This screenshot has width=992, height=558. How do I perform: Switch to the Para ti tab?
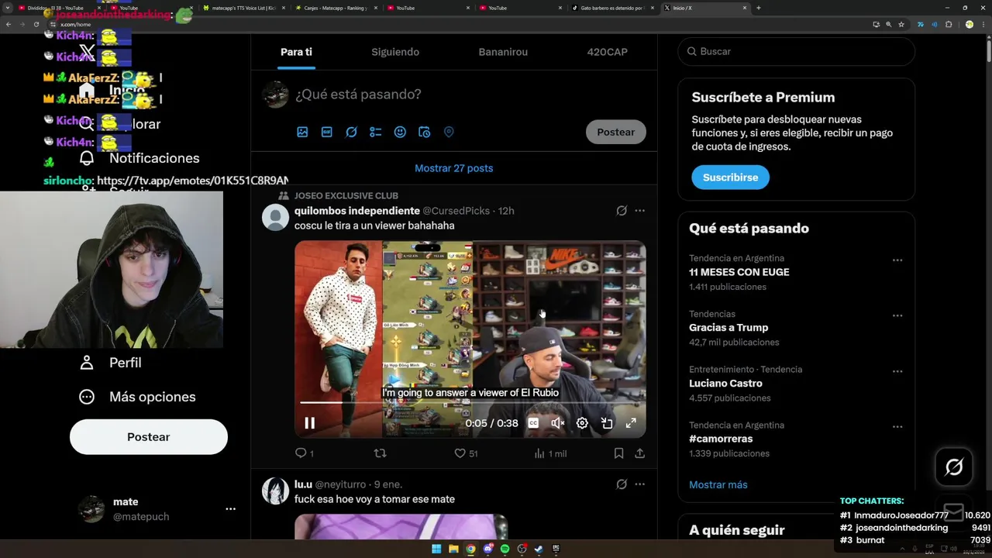pos(296,52)
